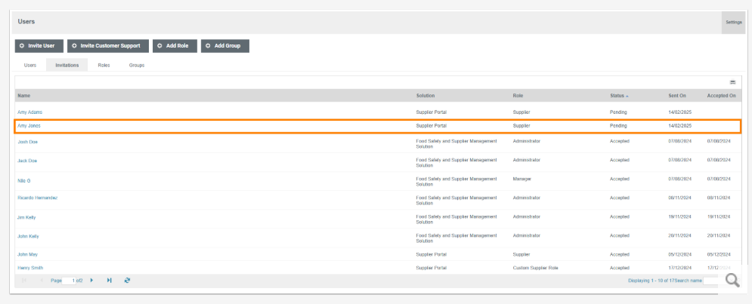Open the Ricardo Hernandez invitation link
This screenshot has height=304, width=752.
38,198
